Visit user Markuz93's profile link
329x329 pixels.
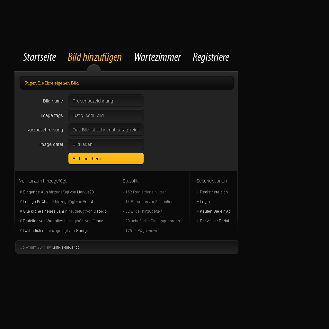(x=85, y=192)
